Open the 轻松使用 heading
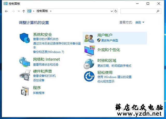166x119 pixels. 105,72
